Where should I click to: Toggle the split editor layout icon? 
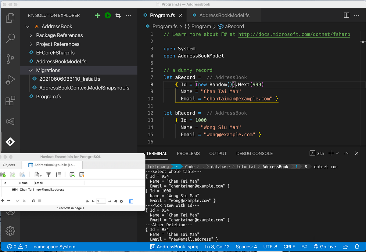(346, 15)
